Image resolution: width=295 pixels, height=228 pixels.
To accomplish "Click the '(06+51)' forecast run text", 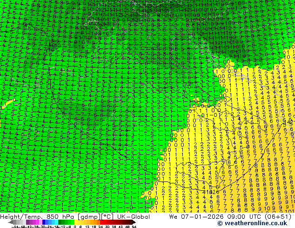I will pyautogui.click(x=278, y=217).
